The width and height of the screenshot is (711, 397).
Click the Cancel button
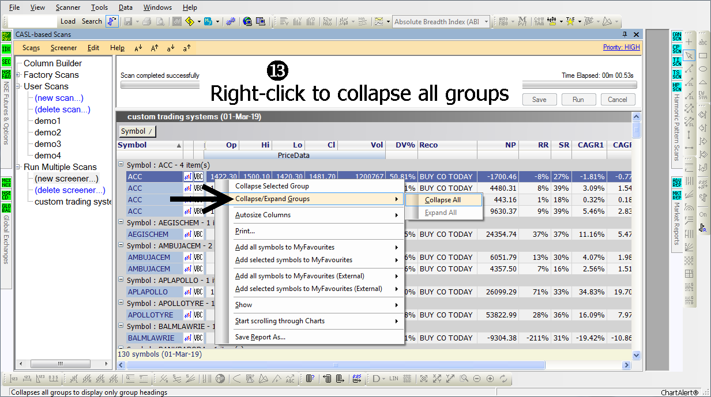pos(618,100)
